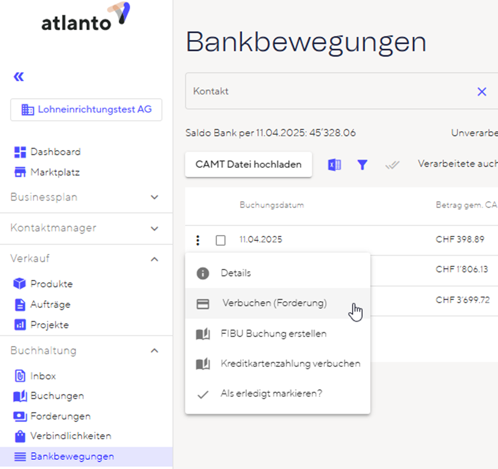Open the Lohneinrichtungstest AG company selector
498x469 pixels.
click(86, 110)
